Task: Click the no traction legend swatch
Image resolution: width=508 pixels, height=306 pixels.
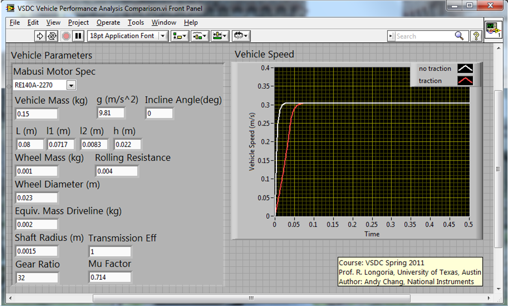Action: click(465, 68)
